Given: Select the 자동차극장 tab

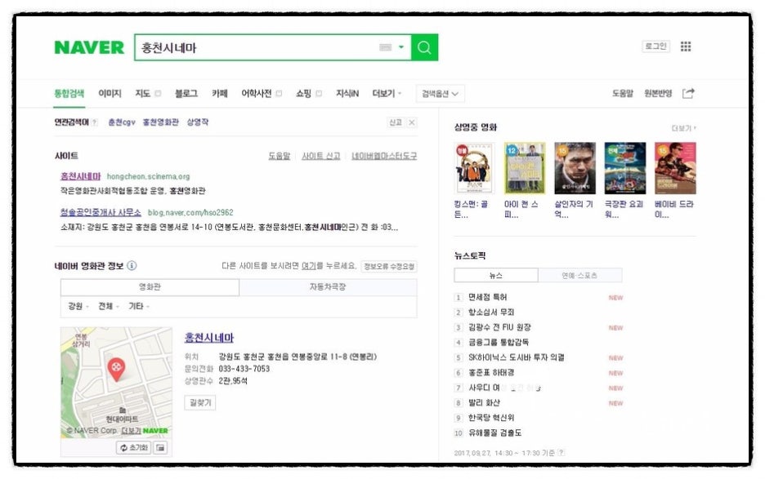Looking at the screenshot, I should point(328,287).
